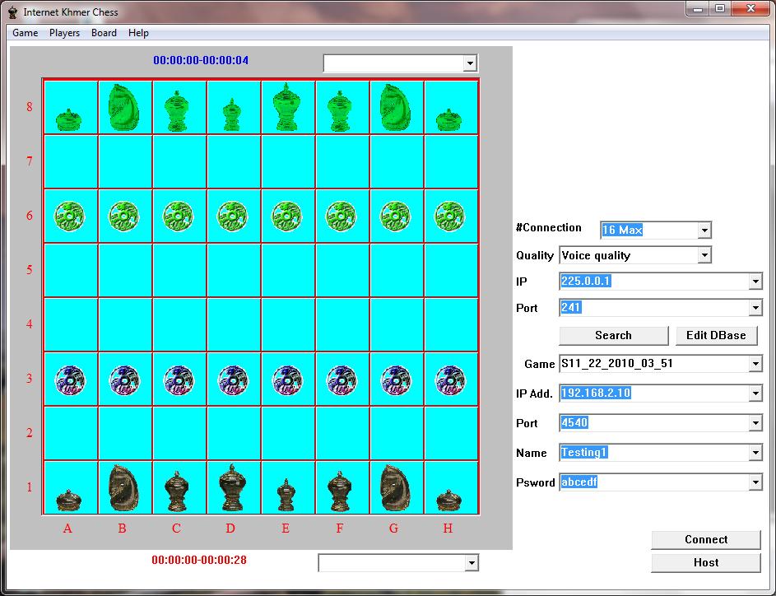The height and width of the screenshot is (596, 776).
Task: Select the green boat piece on A8
Action: pos(68,120)
